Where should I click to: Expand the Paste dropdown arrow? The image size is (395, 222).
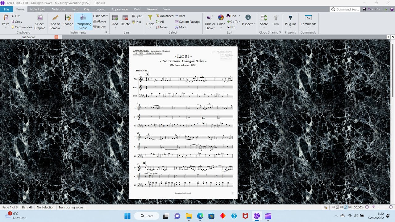click(6, 28)
